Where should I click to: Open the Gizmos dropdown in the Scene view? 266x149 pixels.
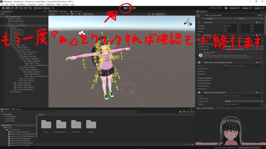(x=160, y=14)
